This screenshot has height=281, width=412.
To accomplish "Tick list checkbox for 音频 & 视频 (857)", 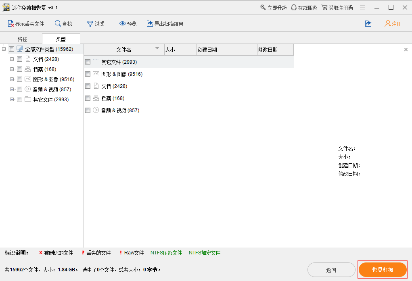I will pyautogui.click(x=88, y=110).
